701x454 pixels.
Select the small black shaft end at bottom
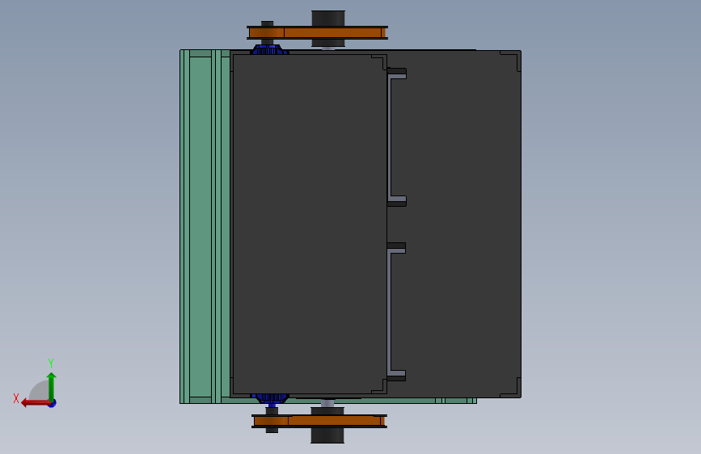pyautogui.click(x=272, y=430)
